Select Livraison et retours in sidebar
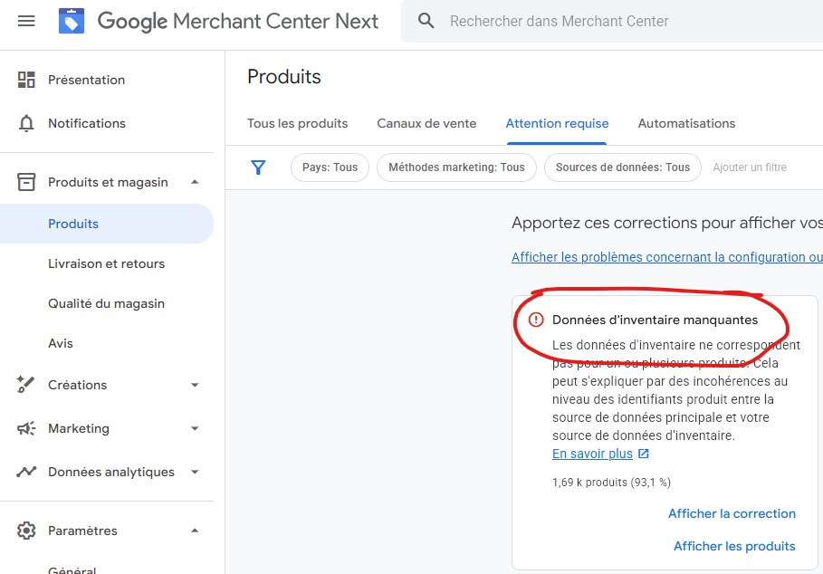 point(106,263)
